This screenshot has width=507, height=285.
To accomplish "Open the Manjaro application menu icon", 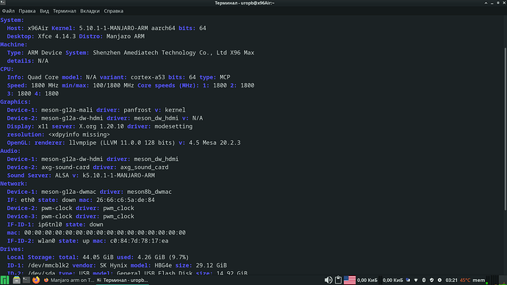I will click(5, 280).
